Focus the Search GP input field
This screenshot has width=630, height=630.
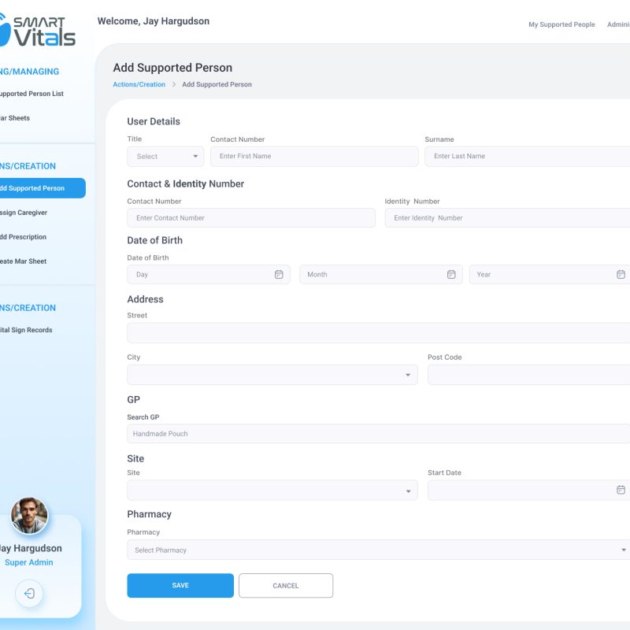coord(378,434)
